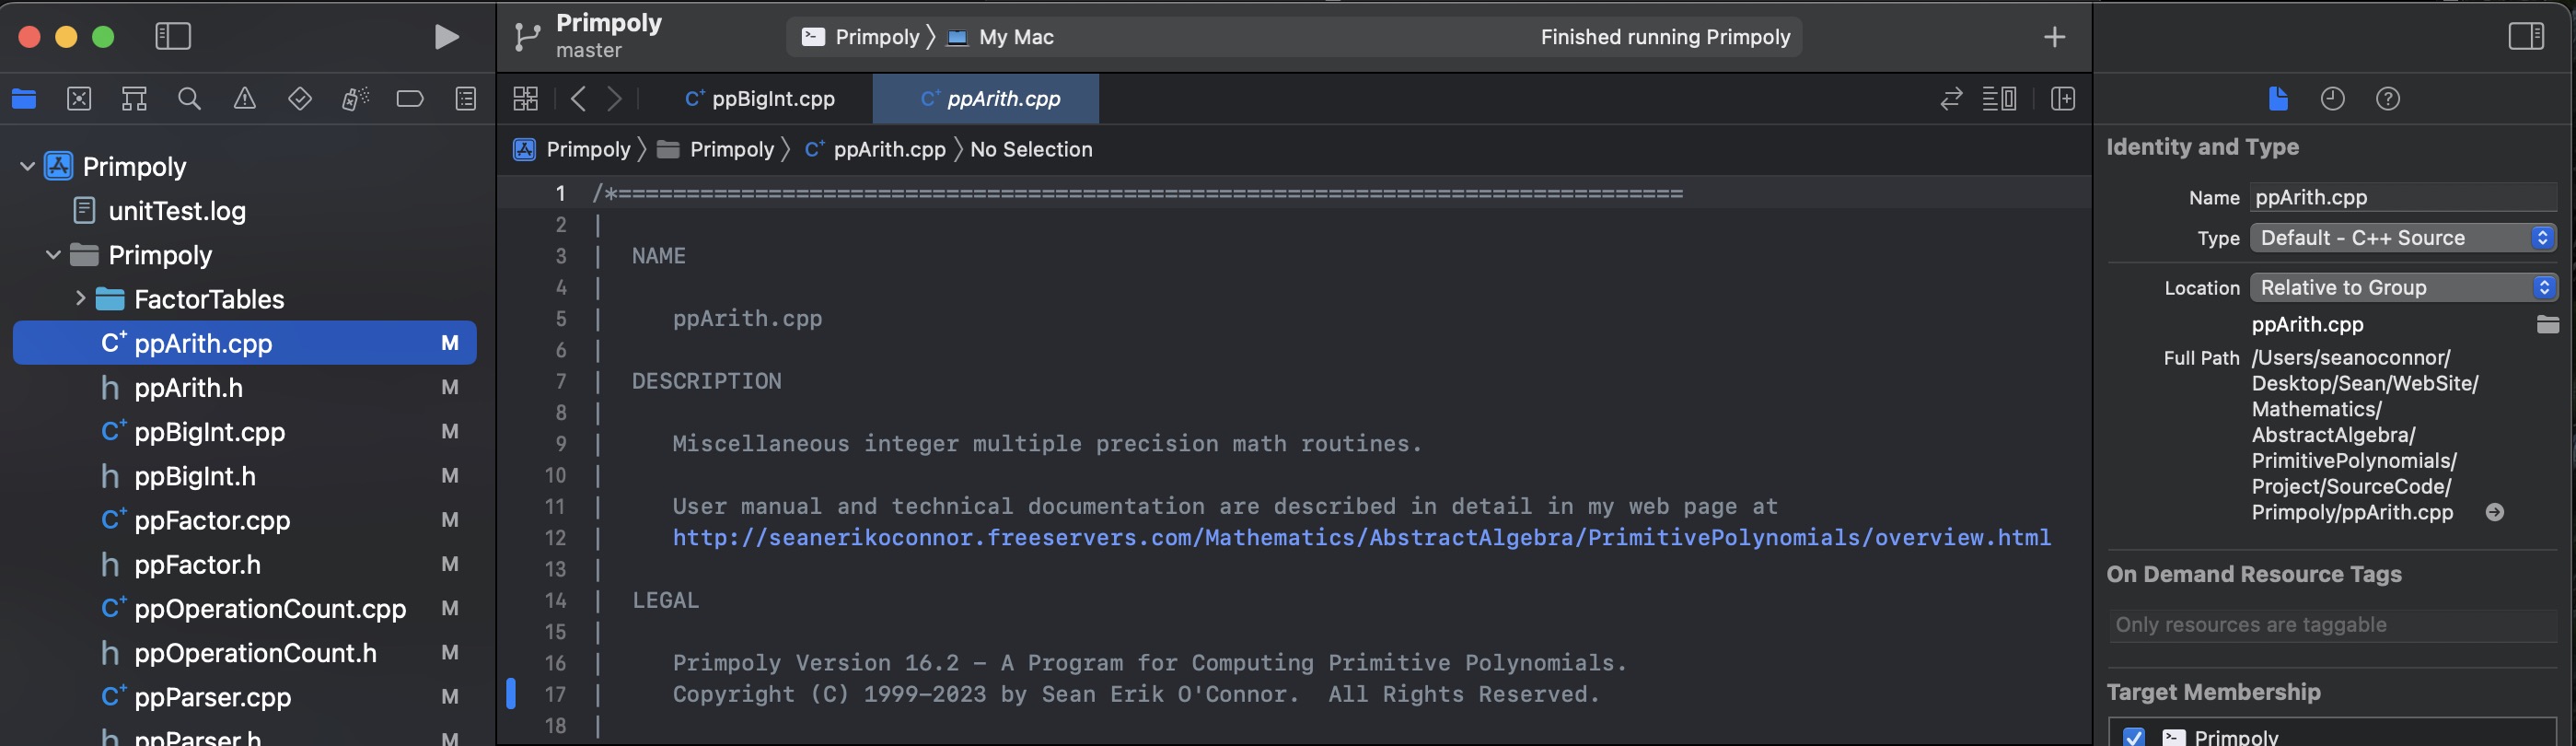The width and height of the screenshot is (2576, 746).
Task: Expand the FactorTables folder
Action: (80, 298)
